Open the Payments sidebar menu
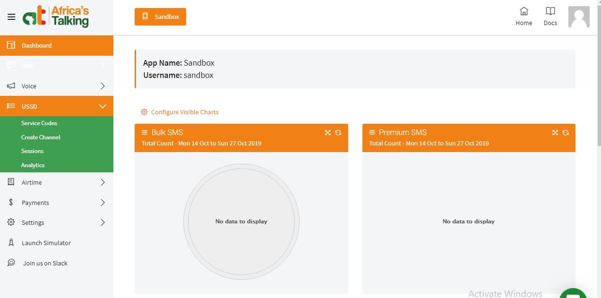The image size is (601, 298). [x=57, y=203]
